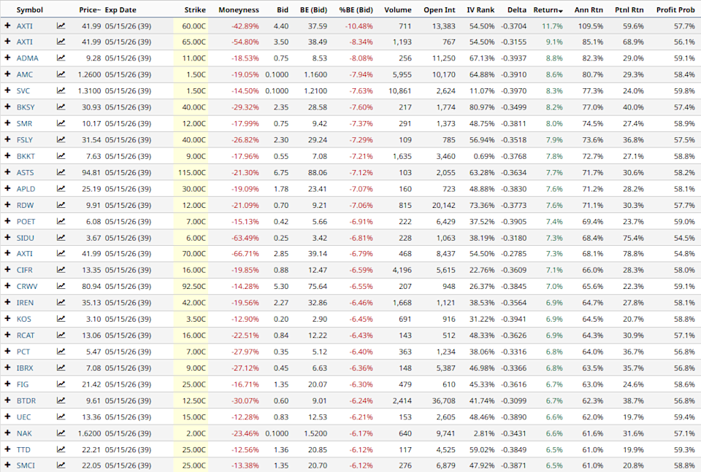Image resolution: width=701 pixels, height=472 pixels.
Task: Open the chart icon for ADMA
Action: coord(61,58)
